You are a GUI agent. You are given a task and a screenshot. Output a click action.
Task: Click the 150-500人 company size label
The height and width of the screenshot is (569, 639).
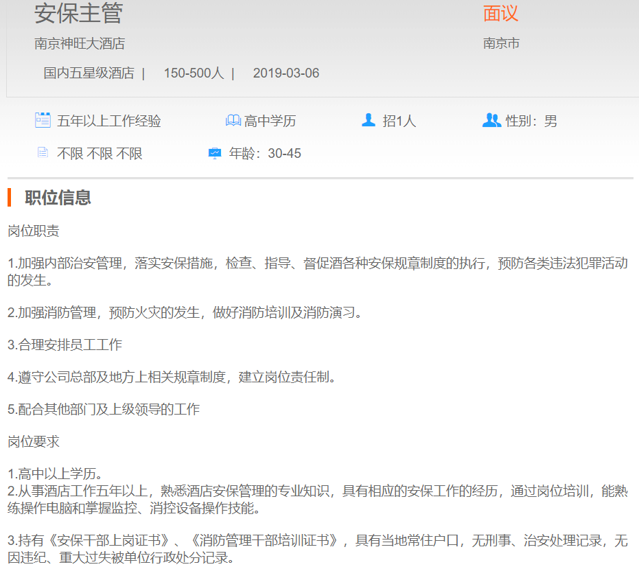click(x=194, y=73)
